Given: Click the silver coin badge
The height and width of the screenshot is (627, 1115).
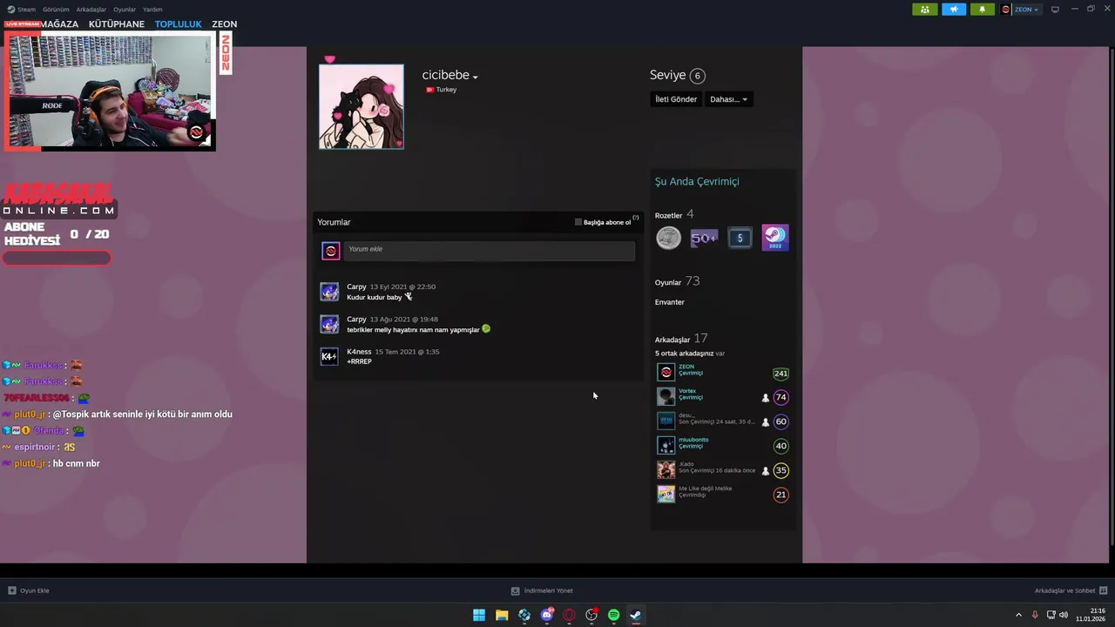Looking at the screenshot, I should (x=668, y=238).
